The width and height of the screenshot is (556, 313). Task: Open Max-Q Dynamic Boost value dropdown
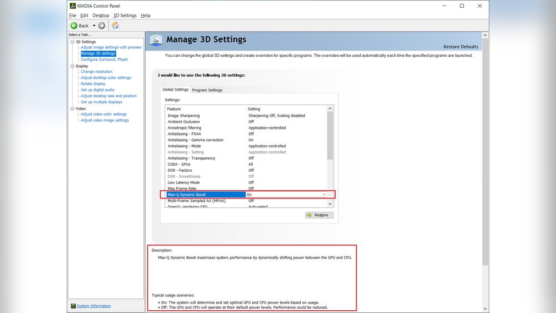pyautogui.click(x=324, y=195)
